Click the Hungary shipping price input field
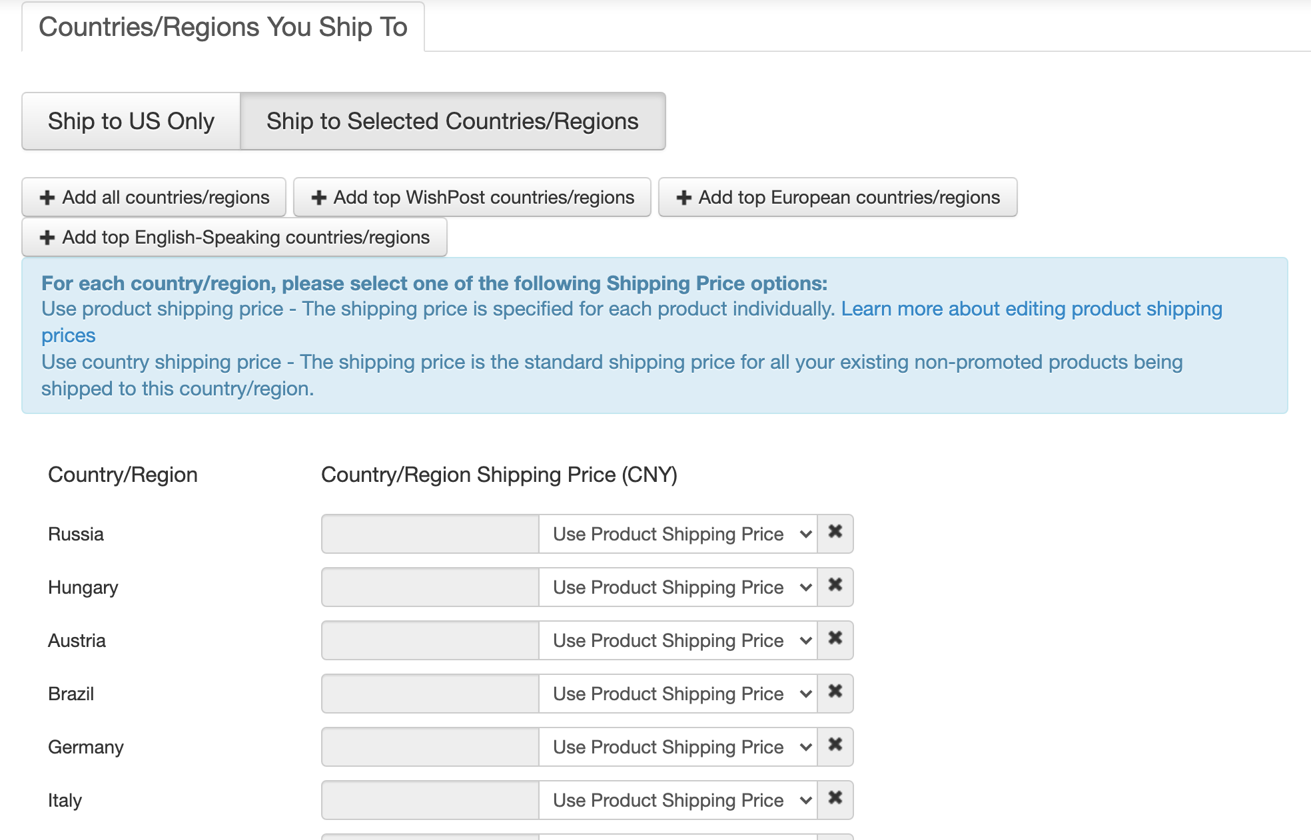Screen dimensions: 1311x840 click(430, 587)
